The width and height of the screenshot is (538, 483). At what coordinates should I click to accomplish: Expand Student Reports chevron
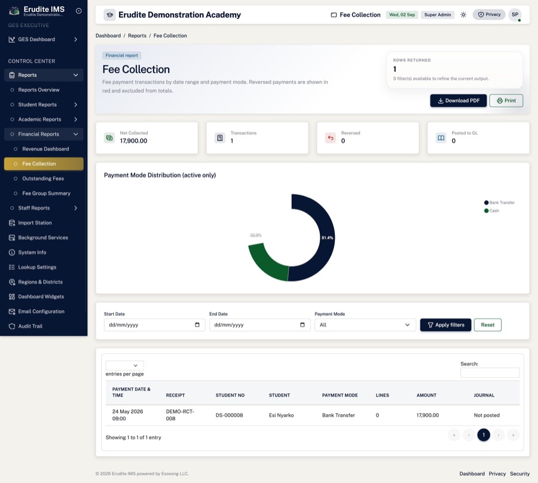(75, 105)
